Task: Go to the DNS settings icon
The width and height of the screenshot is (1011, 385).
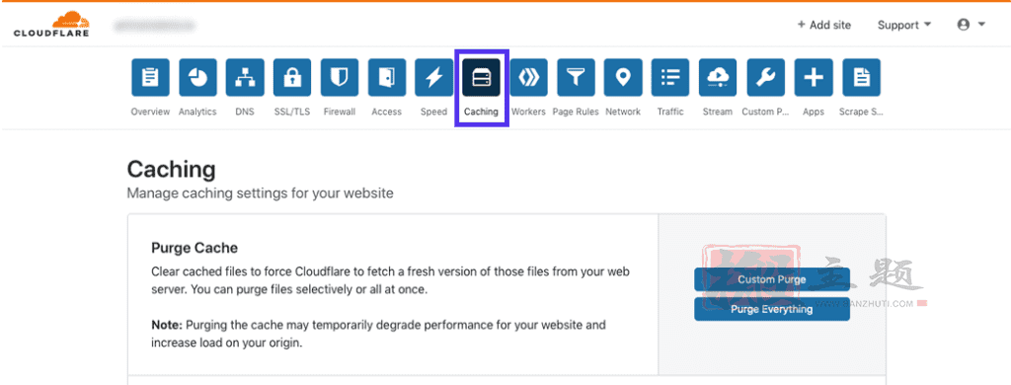Action: [245, 77]
